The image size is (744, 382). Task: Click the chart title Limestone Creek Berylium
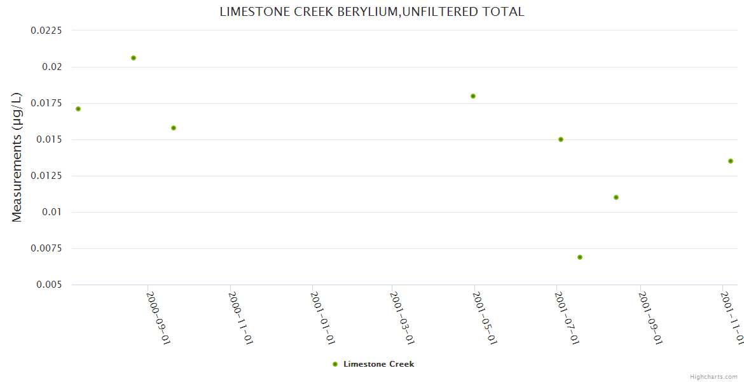pyautogui.click(x=372, y=11)
